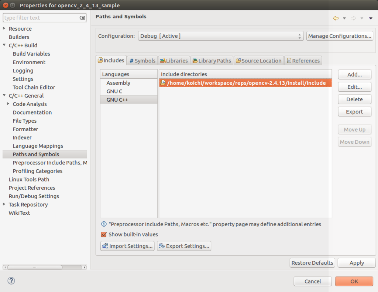Image resolution: width=378 pixels, height=292 pixels.
Task: Click the Move Up button
Action: (354, 130)
